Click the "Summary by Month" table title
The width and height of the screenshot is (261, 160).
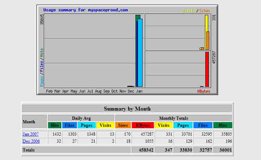127,109
